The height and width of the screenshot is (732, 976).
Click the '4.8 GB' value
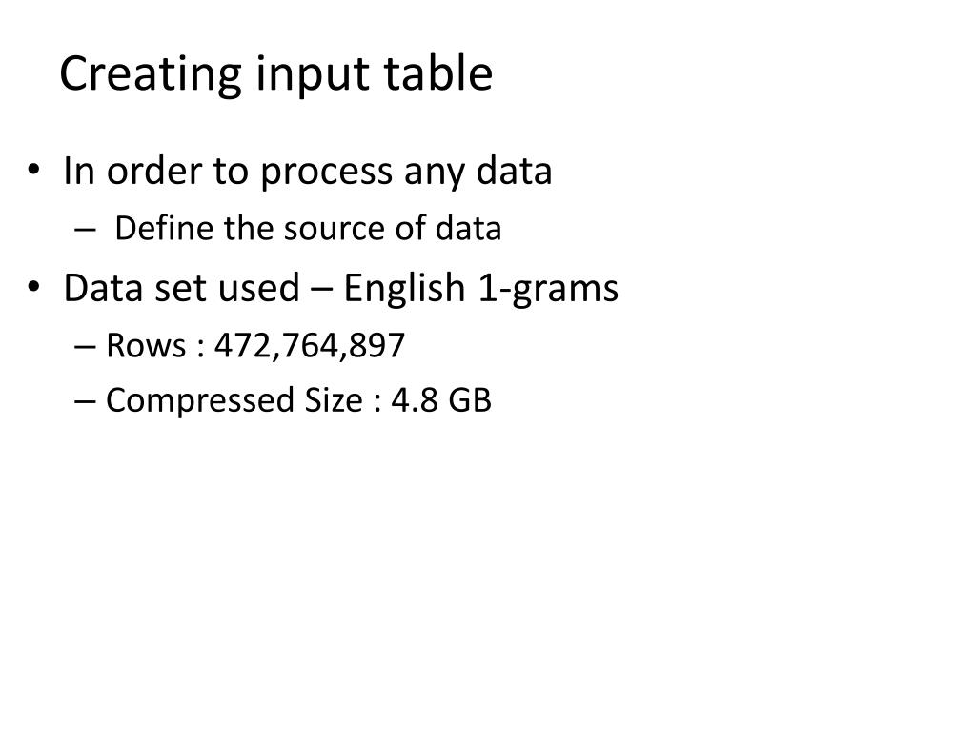coord(441,399)
